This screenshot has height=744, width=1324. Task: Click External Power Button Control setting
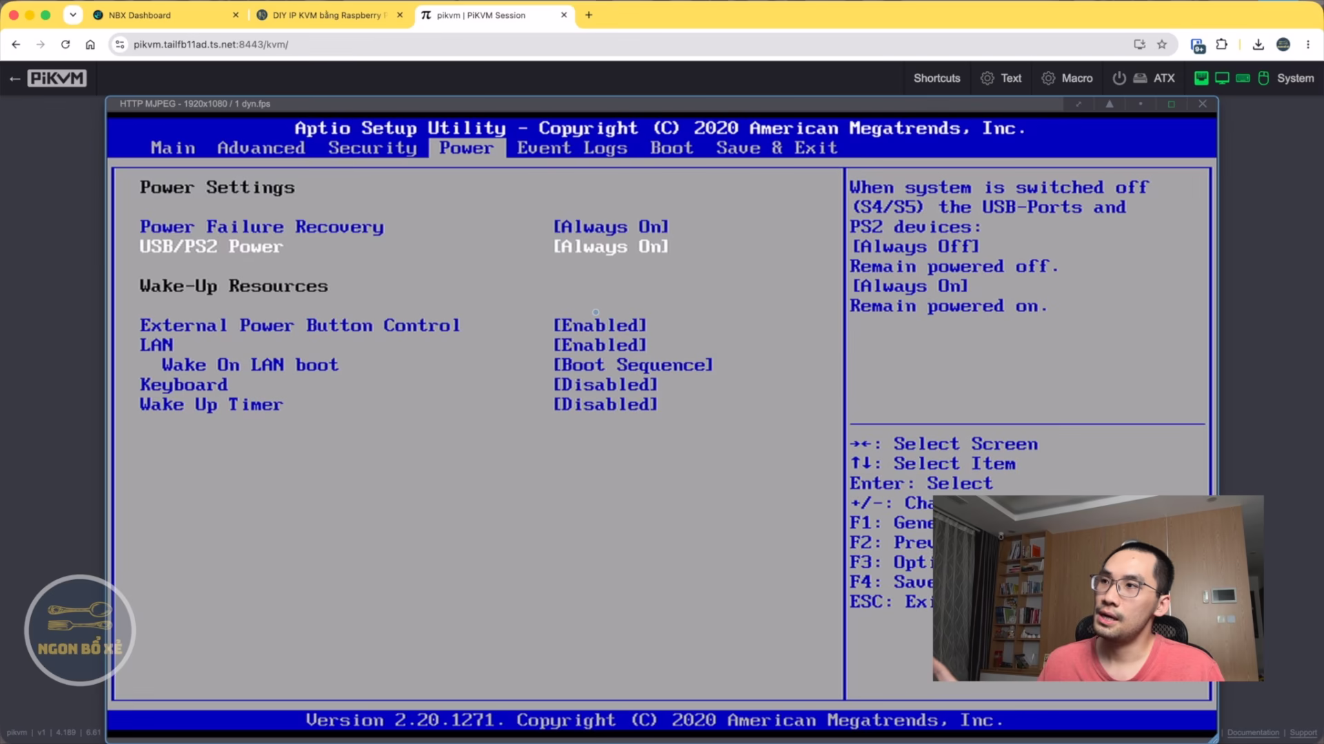pos(300,325)
